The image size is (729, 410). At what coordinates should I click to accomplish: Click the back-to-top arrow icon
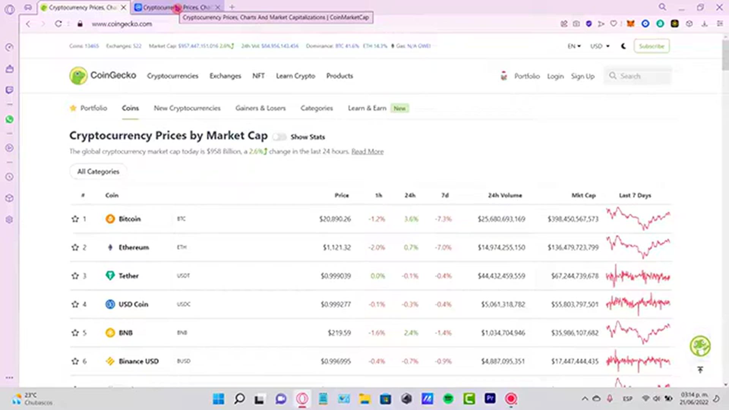700,369
